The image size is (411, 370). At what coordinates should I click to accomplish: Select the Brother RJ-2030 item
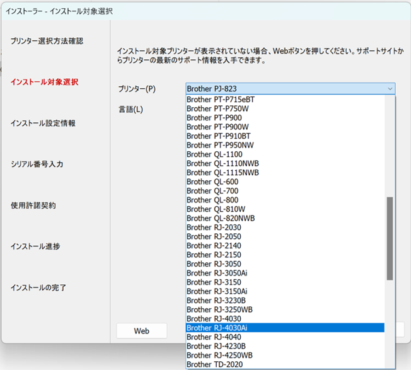(x=285, y=228)
